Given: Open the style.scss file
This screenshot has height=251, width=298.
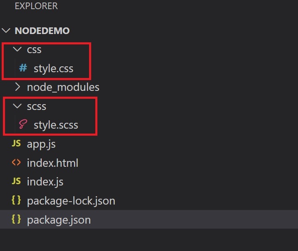Looking at the screenshot, I should 56,125.
